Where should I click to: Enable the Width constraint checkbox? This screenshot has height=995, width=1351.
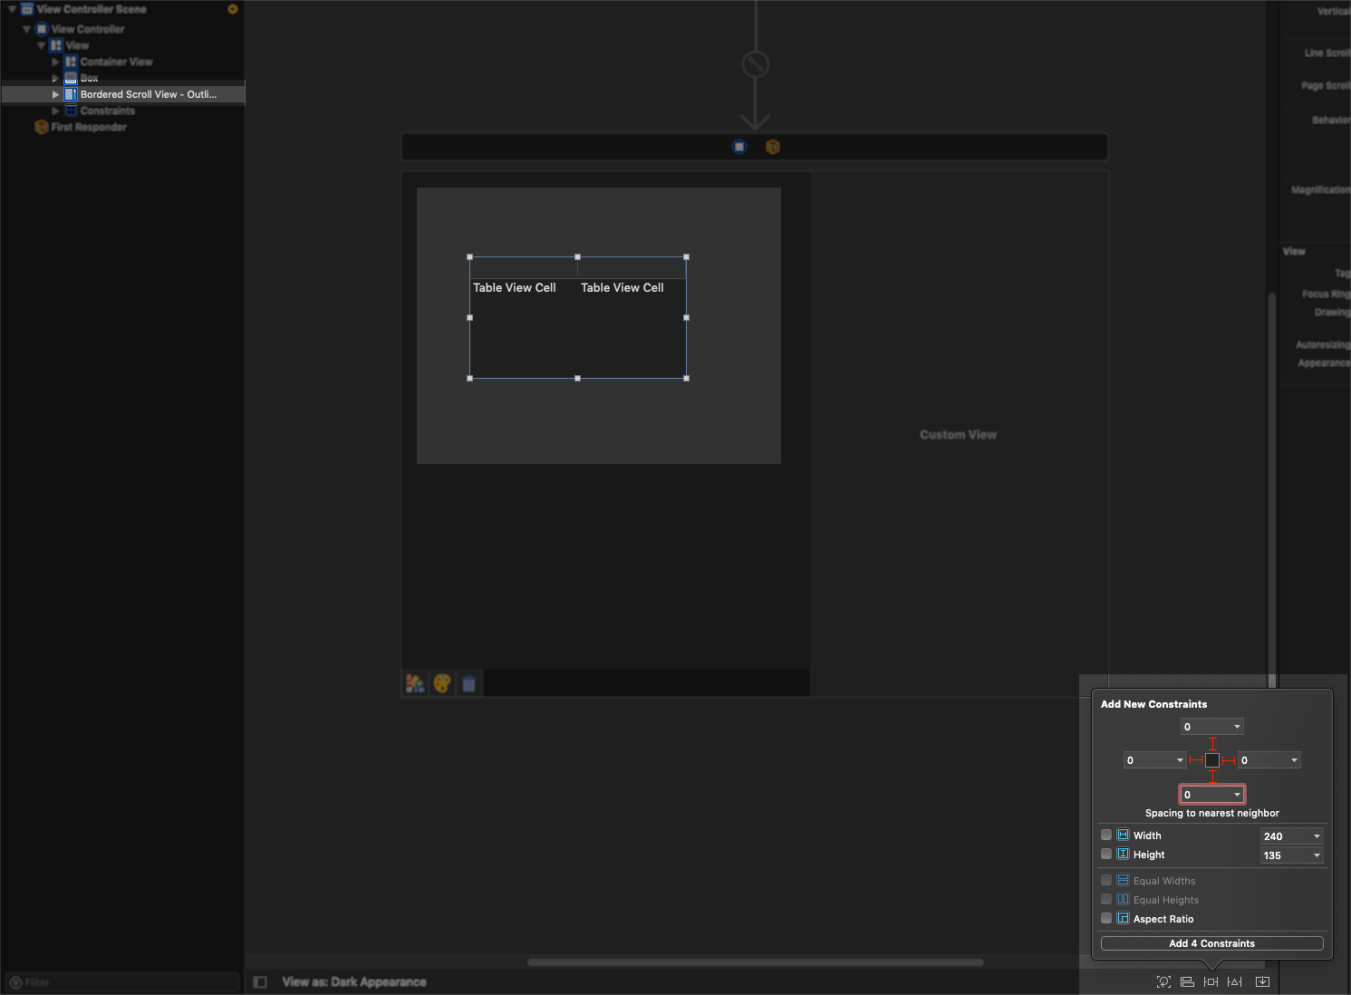[x=1106, y=835]
